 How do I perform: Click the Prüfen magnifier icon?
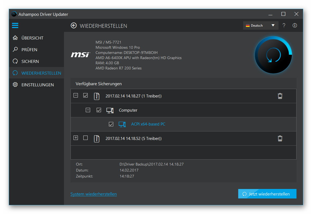[15, 49]
